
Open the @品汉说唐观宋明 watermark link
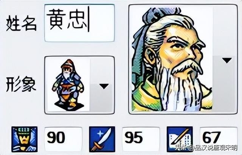pos(213,148)
